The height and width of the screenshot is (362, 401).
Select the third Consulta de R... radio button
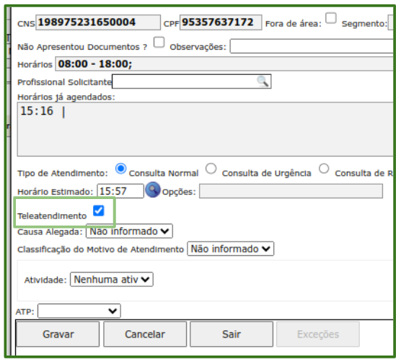pyautogui.click(x=324, y=169)
